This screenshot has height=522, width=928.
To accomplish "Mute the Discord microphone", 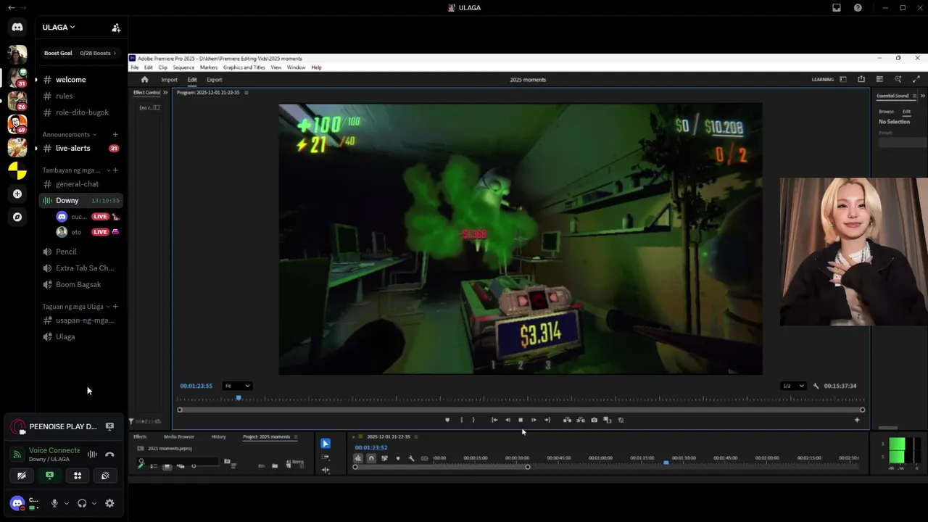I will [54, 503].
